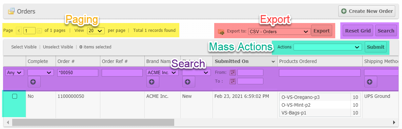Open the mass Actions dropdown
The height and width of the screenshot is (129, 402).
click(327, 47)
